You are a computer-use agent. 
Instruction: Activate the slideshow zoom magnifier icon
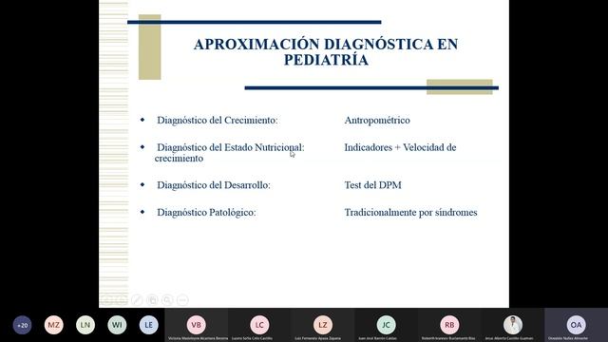167,300
